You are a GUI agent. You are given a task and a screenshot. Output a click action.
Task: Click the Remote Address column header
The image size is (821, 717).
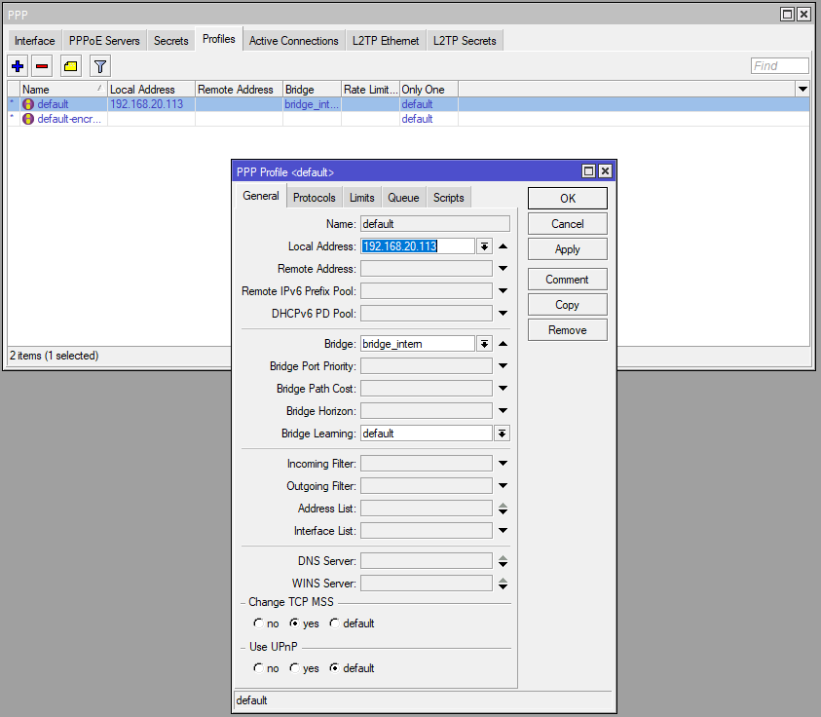tap(240, 90)
